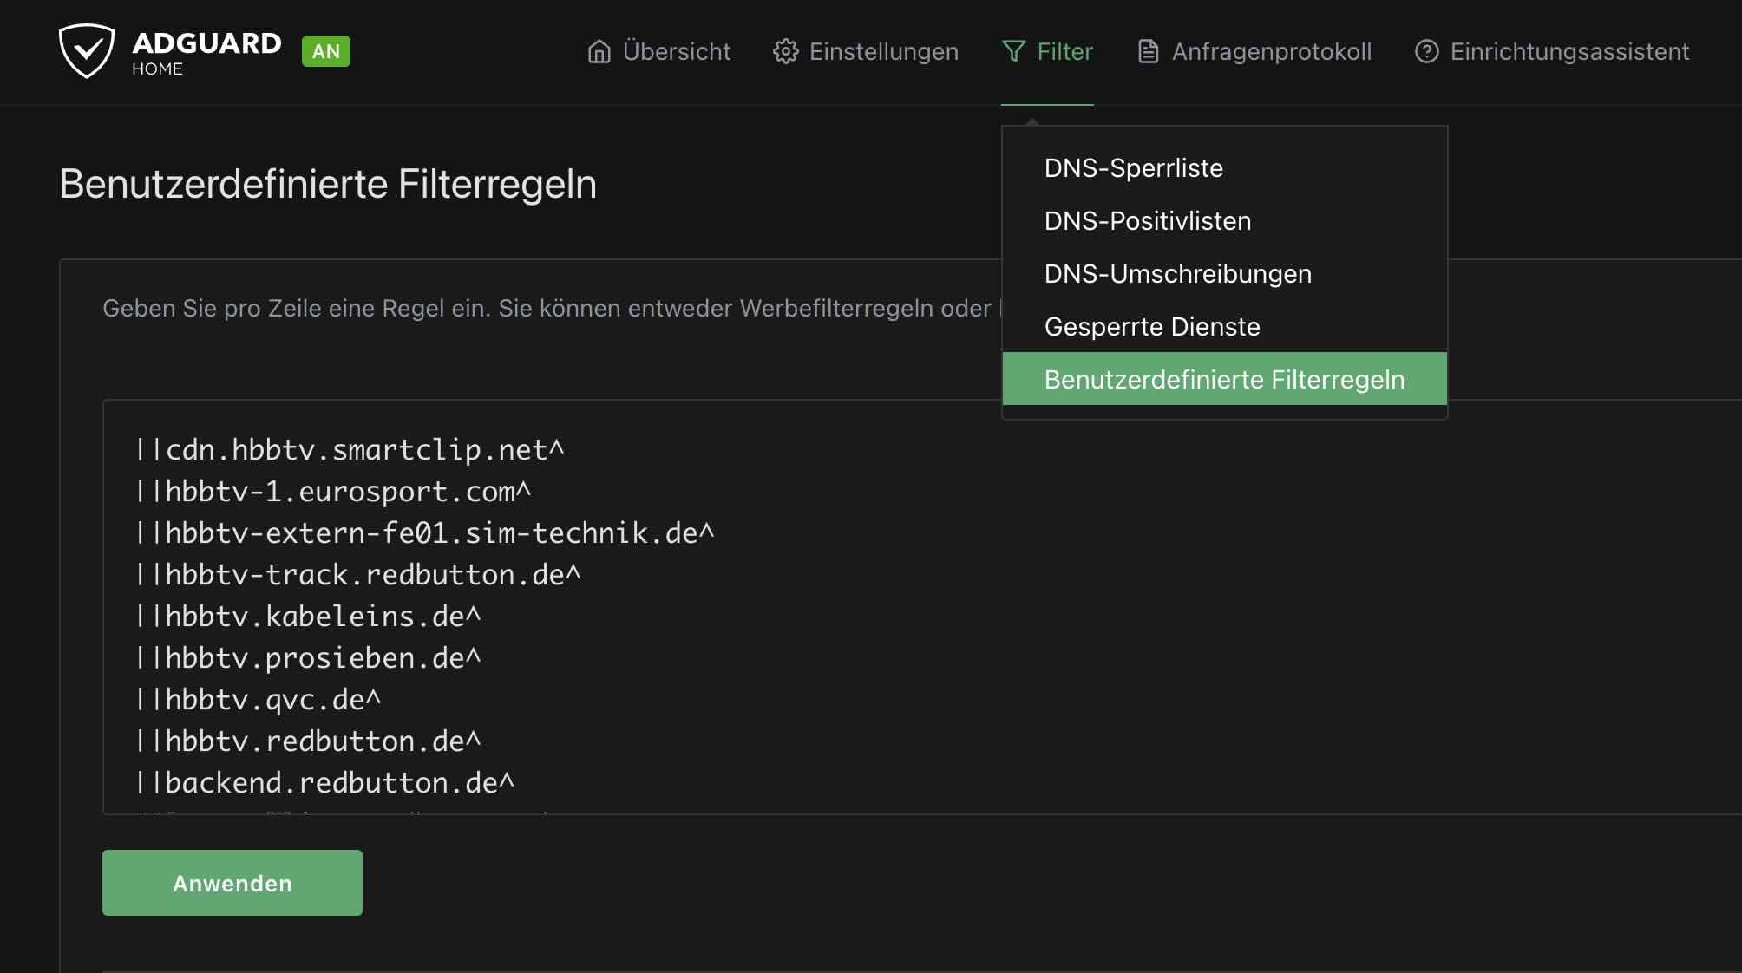Click the ||hbbtv-track.redbutton.de^ rule line
Image resolution: width=1742 pixels, height=973 pixels.
358,574
